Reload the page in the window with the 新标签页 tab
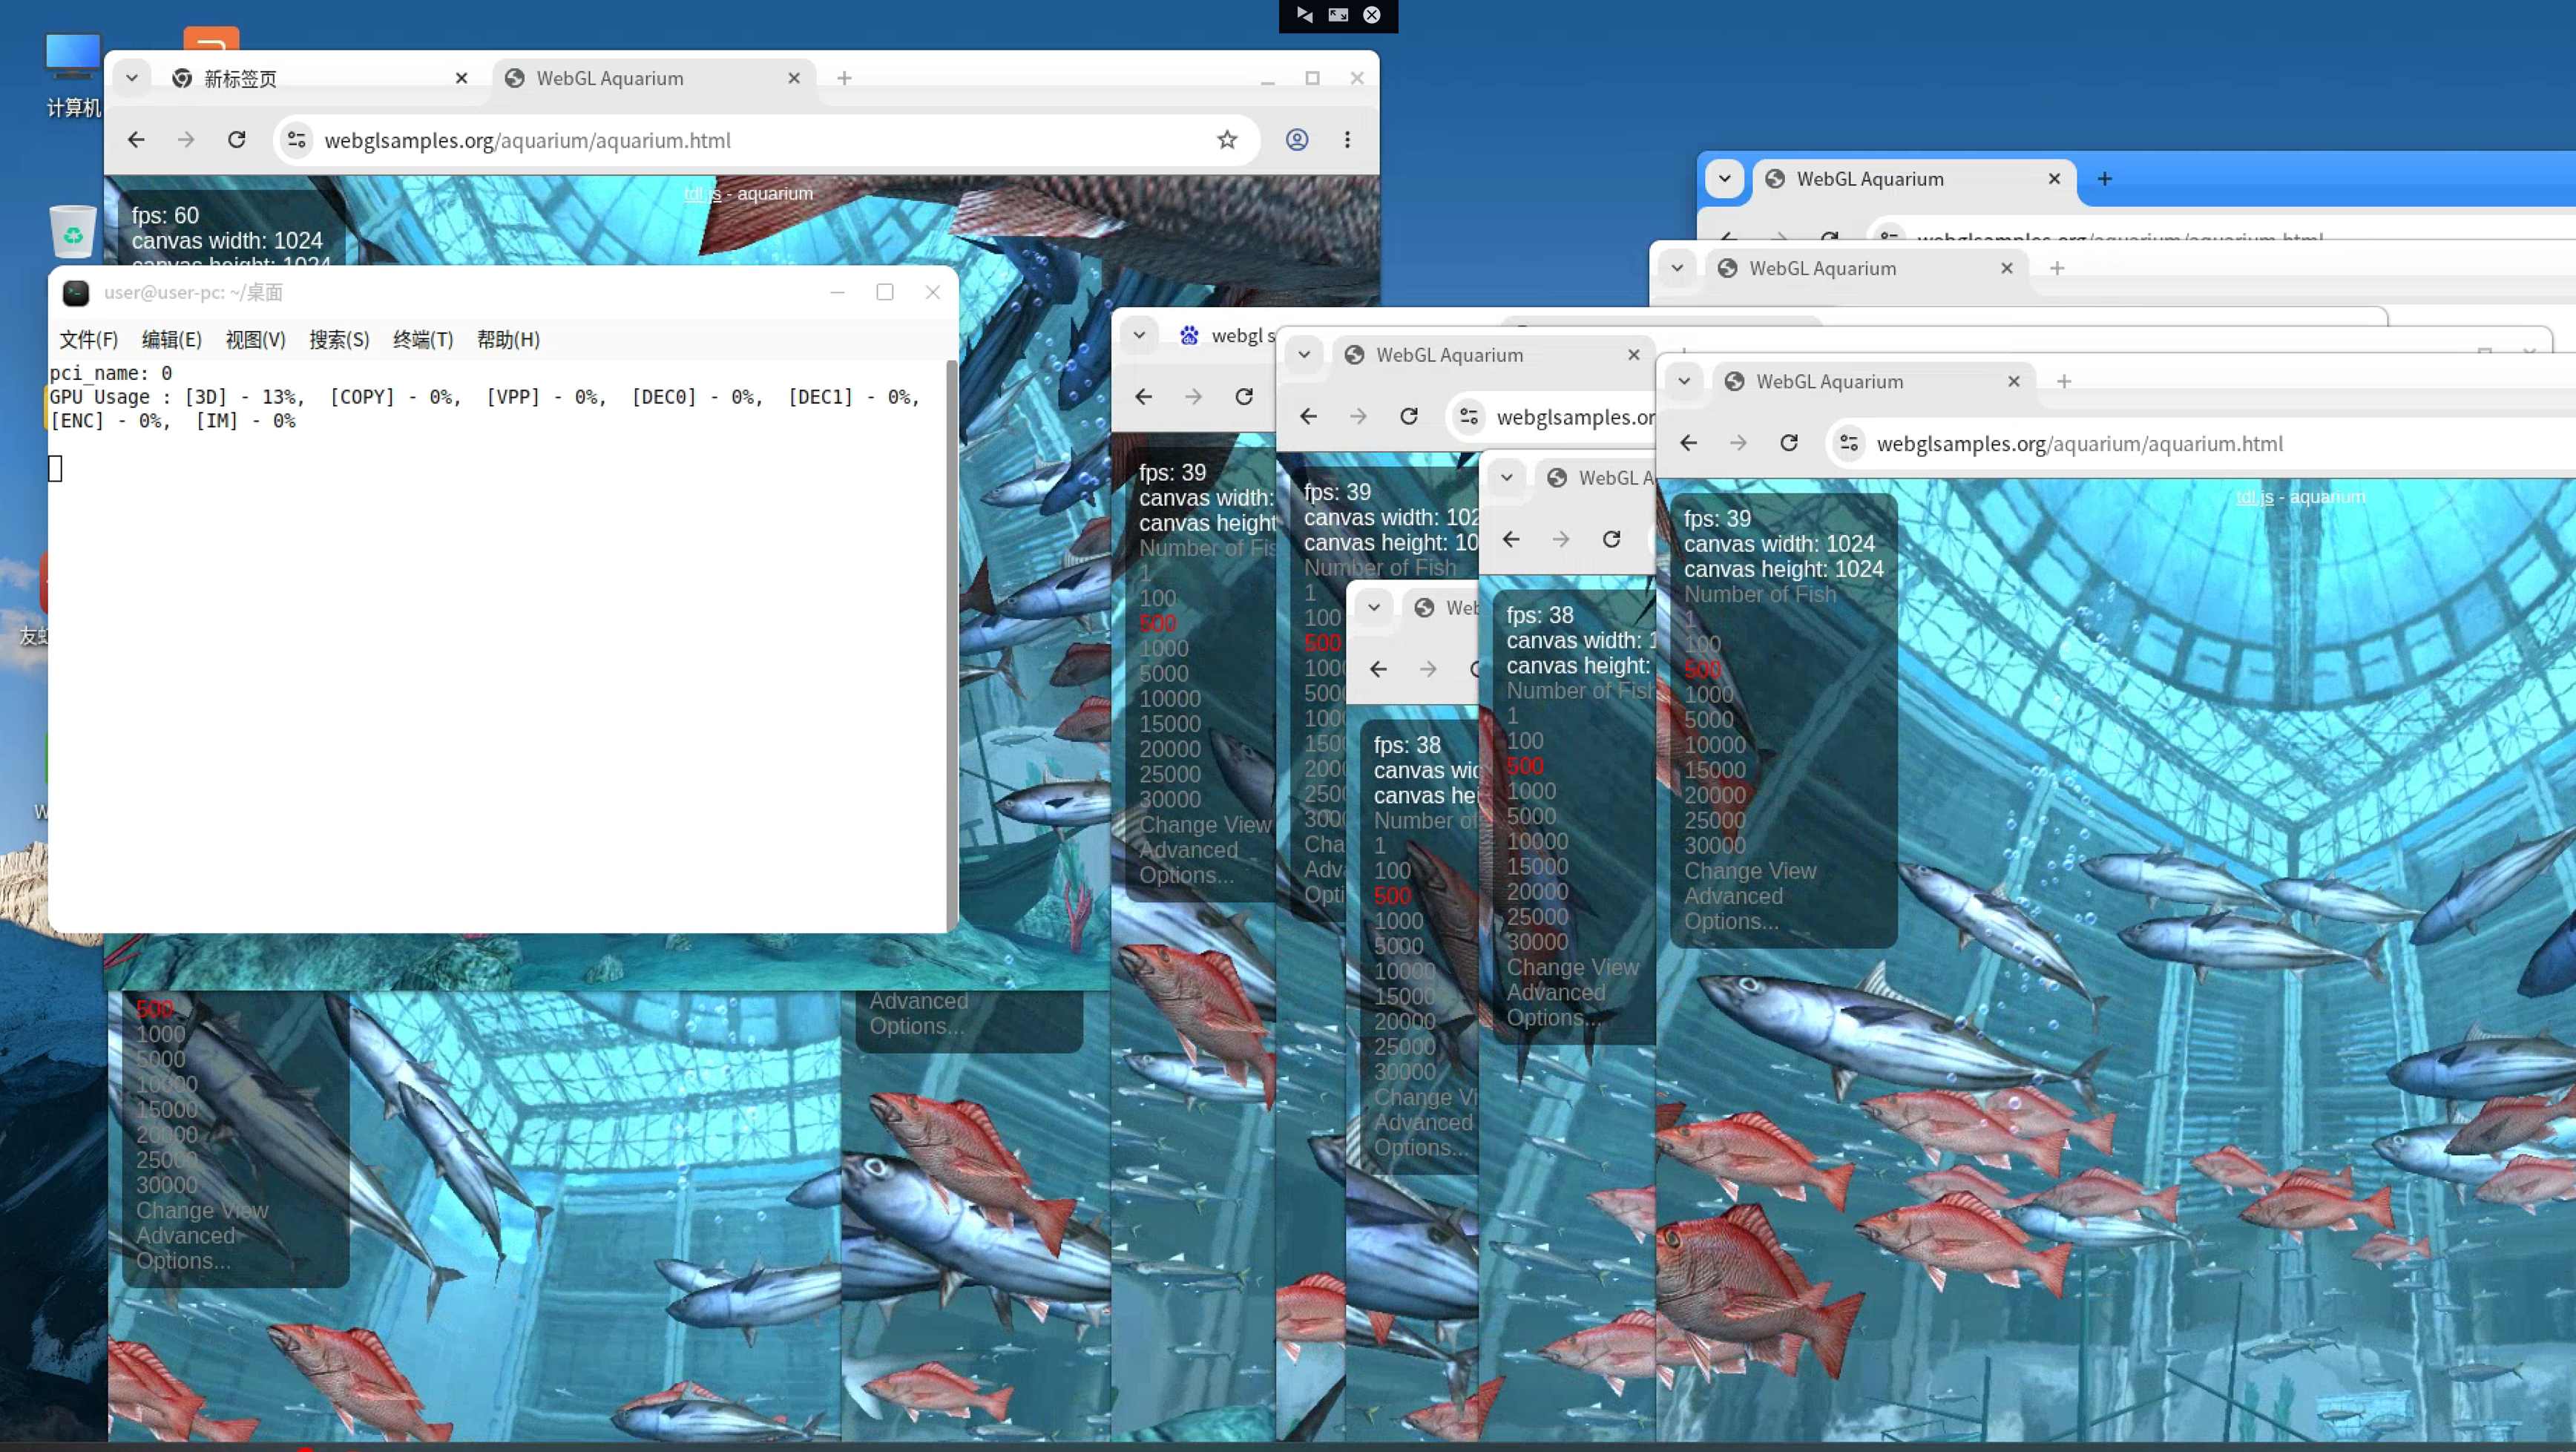The width and height of the screenshot is (2576, 1452). coord(237,140)
